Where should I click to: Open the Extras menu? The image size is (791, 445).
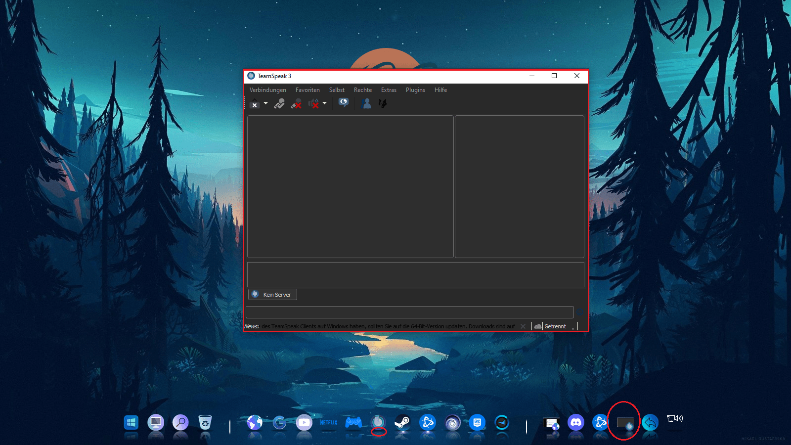(389, 90)
